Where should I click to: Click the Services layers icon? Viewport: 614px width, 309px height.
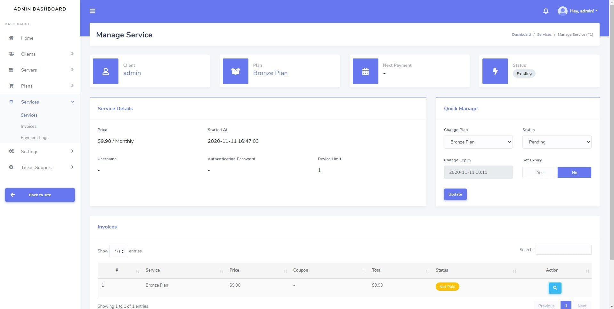(11, 102)
